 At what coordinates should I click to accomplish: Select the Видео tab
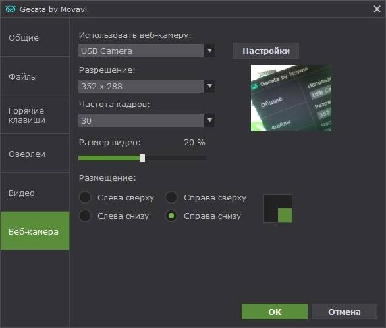click(x=35, y=193)
